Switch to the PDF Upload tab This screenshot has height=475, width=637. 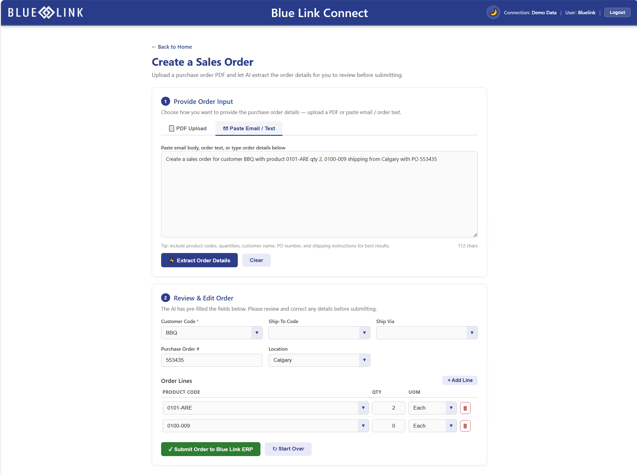coord(188,128)
